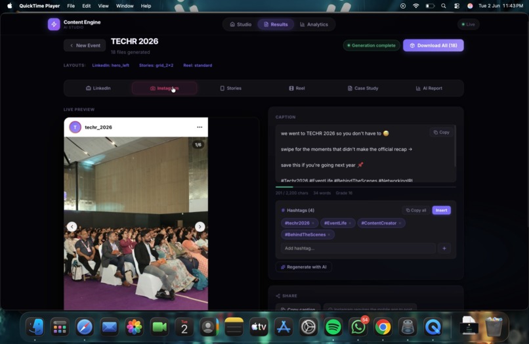
Task: Select the LinkedIn output tab
Action: click(x=98, y=88)
